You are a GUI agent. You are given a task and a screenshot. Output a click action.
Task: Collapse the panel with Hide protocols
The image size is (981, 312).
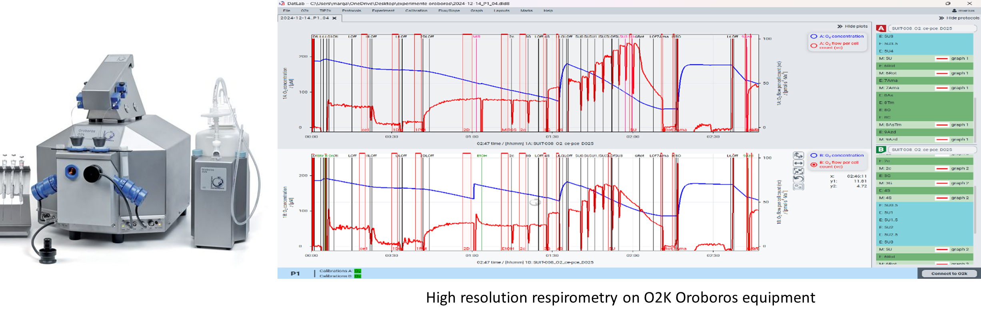(x=959, y=18)
